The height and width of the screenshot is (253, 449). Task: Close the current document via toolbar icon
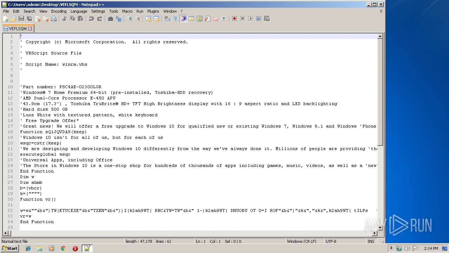[38, 19]
